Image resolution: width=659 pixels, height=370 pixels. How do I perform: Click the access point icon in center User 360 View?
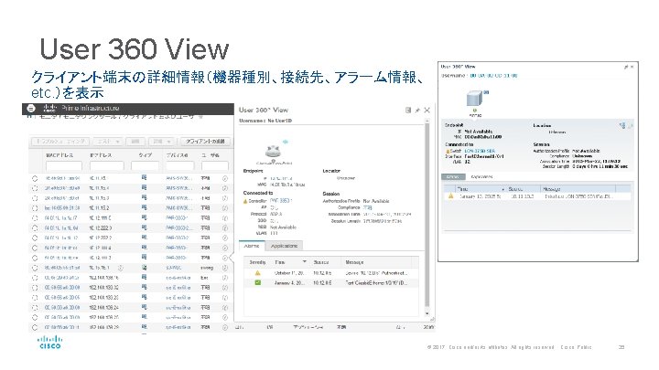(x=274, y=152)
